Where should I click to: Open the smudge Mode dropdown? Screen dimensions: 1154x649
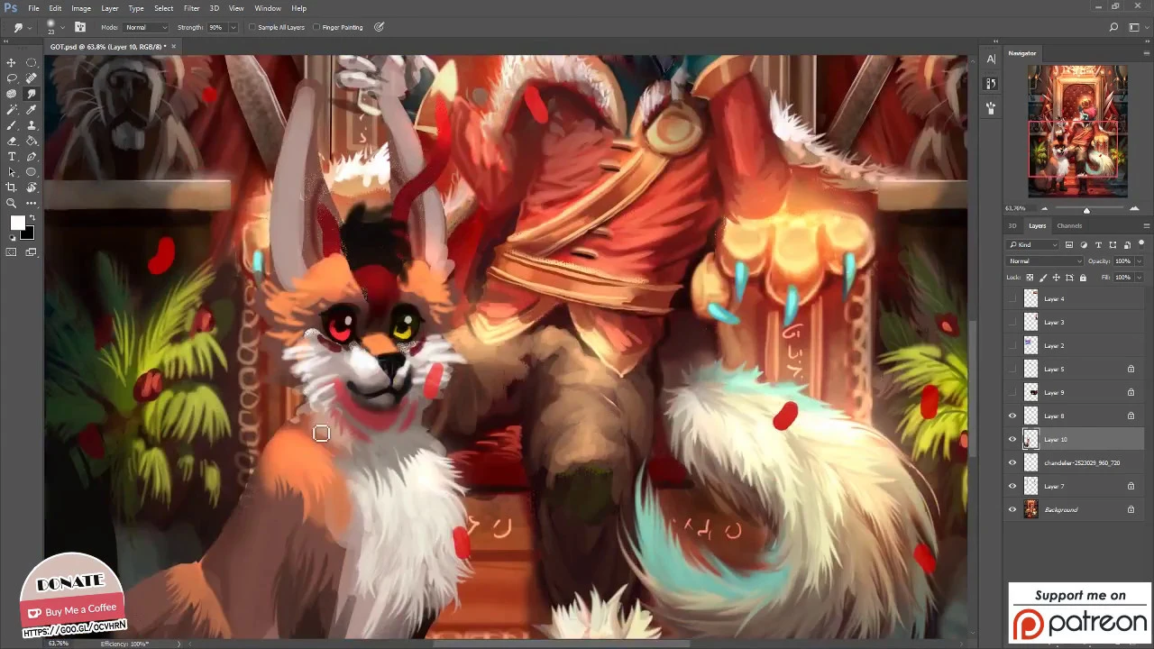coord(145,27)
